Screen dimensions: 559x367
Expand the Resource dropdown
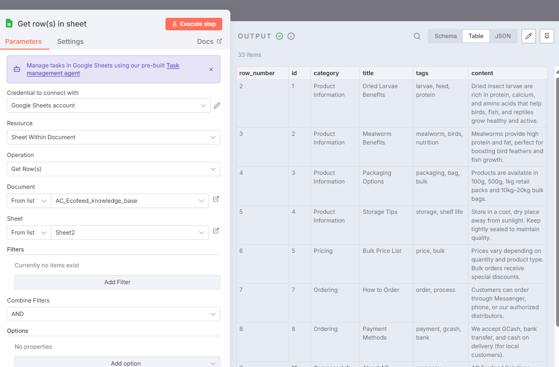point(114,137)
